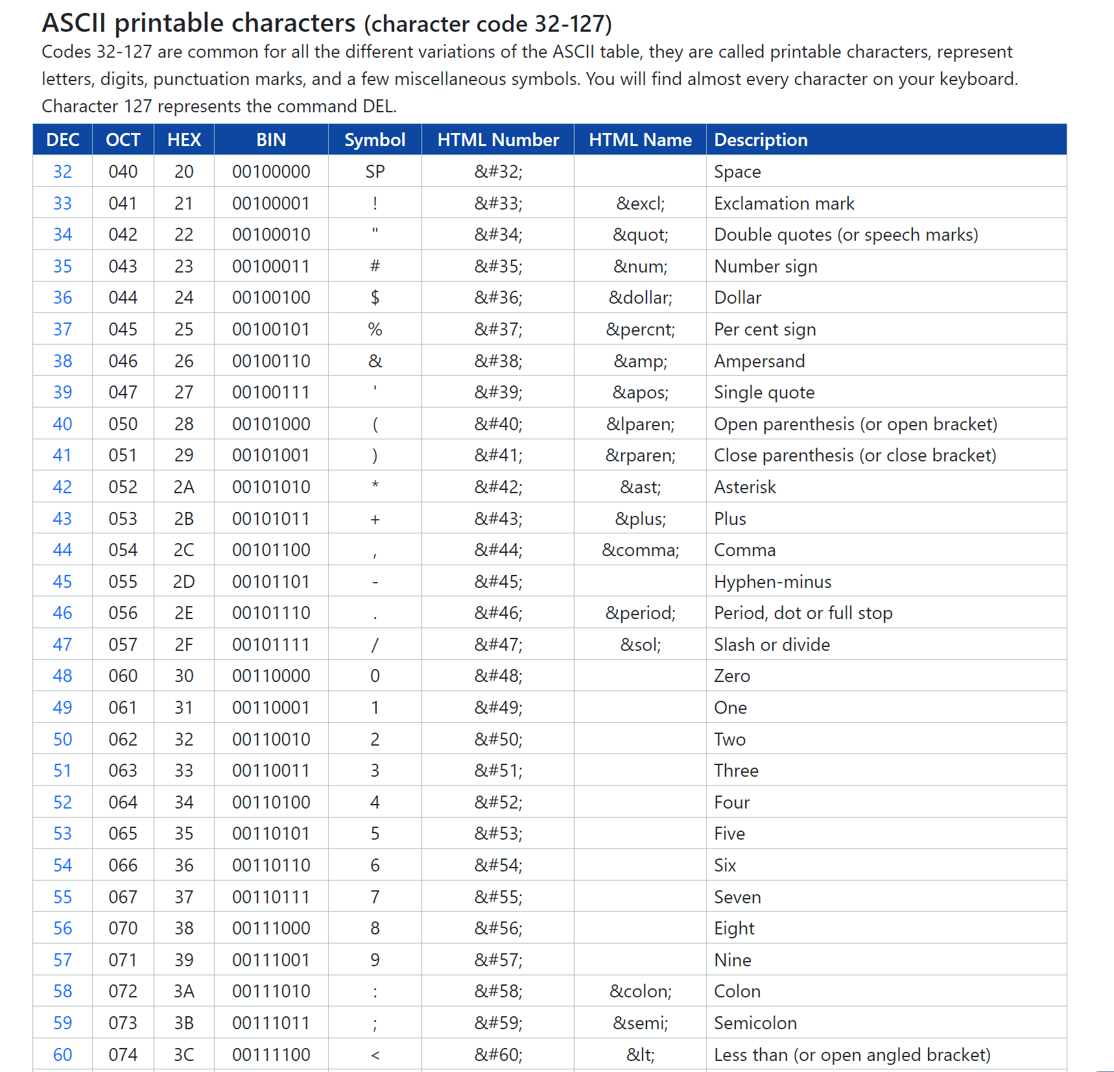Click the DEC 45 Hyphen-minus link
Image resolution: width=1114 pixels, height=1072 pixels.
[62, 582]
